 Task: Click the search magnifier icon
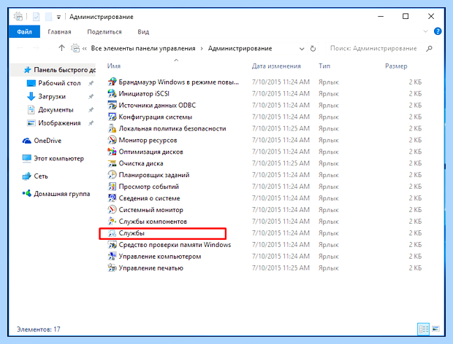(x=430, y=48)
